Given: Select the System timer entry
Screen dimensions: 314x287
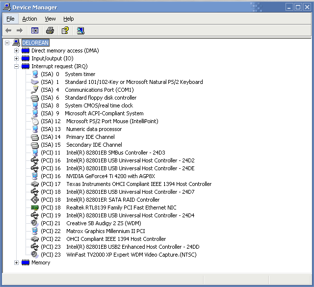Looking at the screenshot, I should (68, 74).
